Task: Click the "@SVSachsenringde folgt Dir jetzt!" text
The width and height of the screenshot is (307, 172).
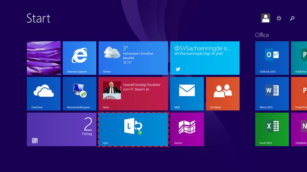Action: (199, 54)
